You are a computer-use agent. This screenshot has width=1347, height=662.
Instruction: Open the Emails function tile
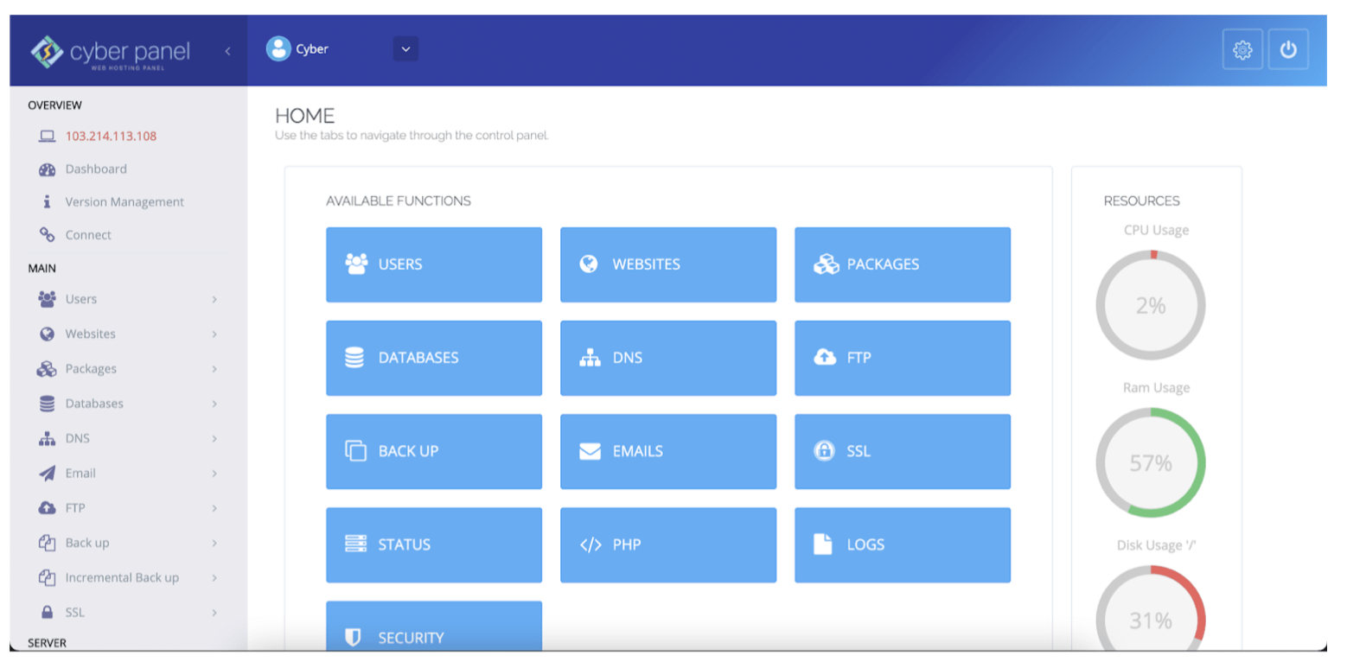(667, 451)
